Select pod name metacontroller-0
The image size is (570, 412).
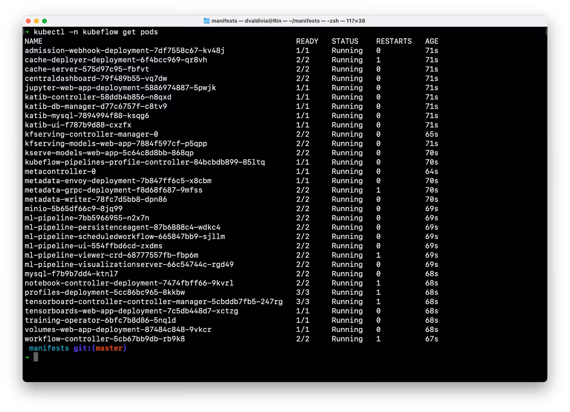[x=60, y=171]
